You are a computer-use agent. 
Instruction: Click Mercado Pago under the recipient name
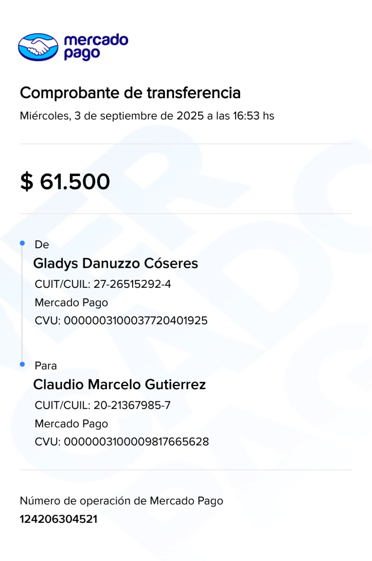click(71, 424)
